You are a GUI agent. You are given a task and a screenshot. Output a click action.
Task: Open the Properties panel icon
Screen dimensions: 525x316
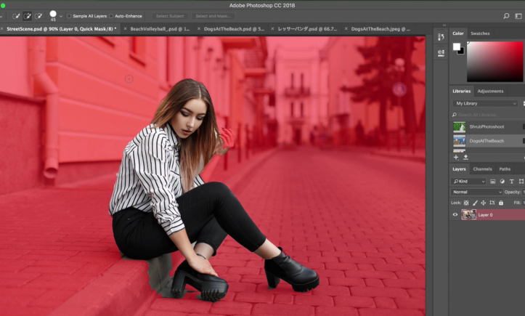[x=441, y=52]
